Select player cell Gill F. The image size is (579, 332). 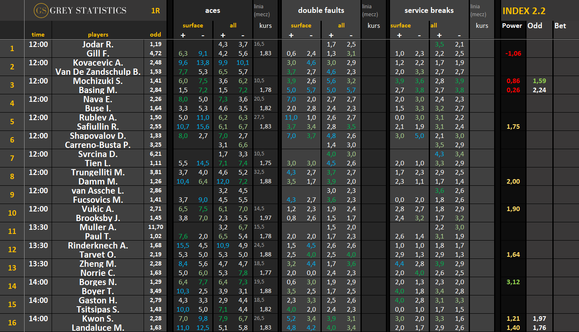tap(98, 53)
